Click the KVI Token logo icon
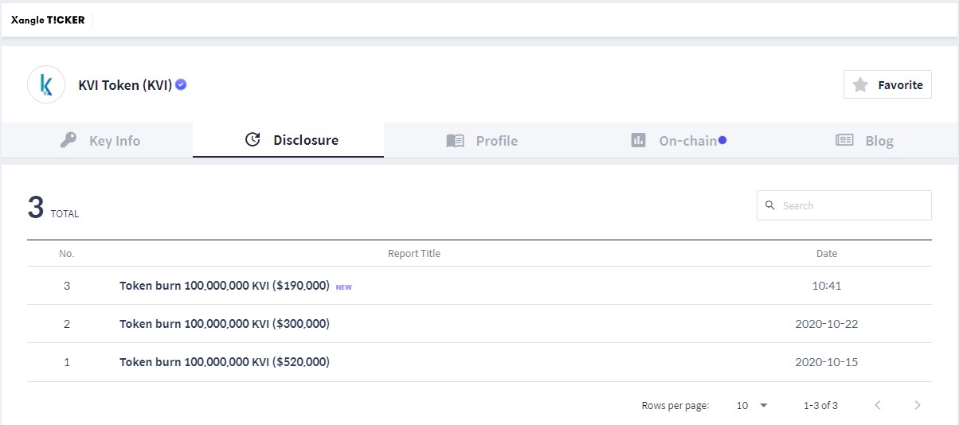This screenshot has height=425, width=959. 46,84
